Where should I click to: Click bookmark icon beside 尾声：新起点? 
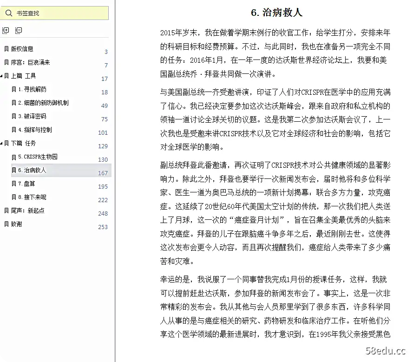point(7,211)
